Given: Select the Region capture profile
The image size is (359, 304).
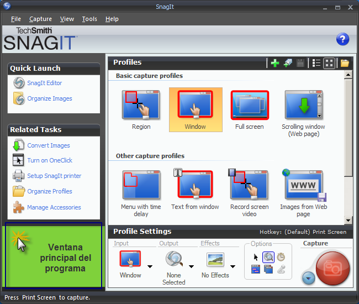Looking at the screenshot, I should (x=141, y=110).
